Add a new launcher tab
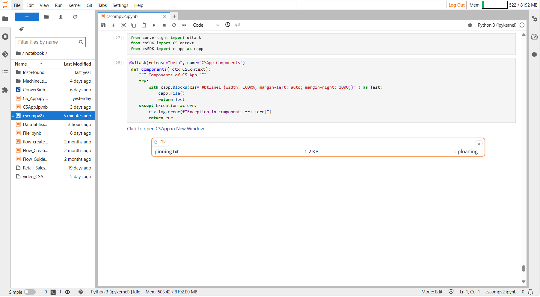 tap(174, 16)
